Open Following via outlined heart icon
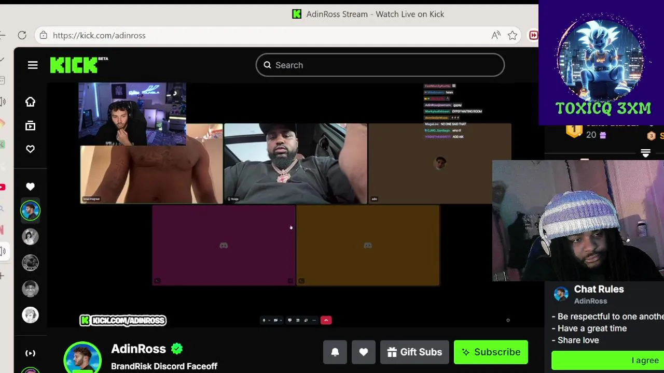 coord(31,149)
